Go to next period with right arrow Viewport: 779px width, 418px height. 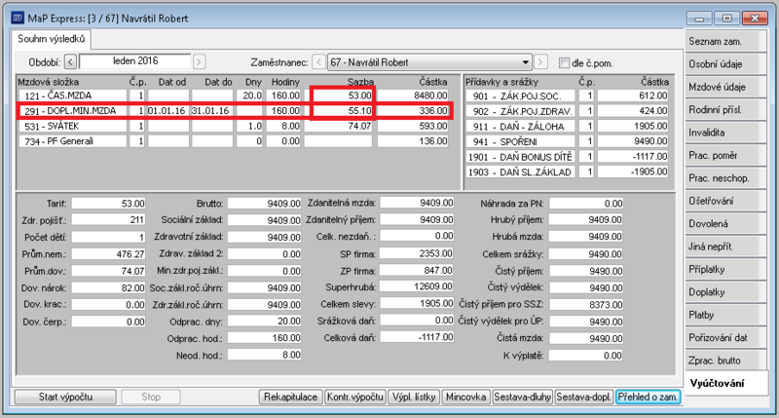point(199,62)
